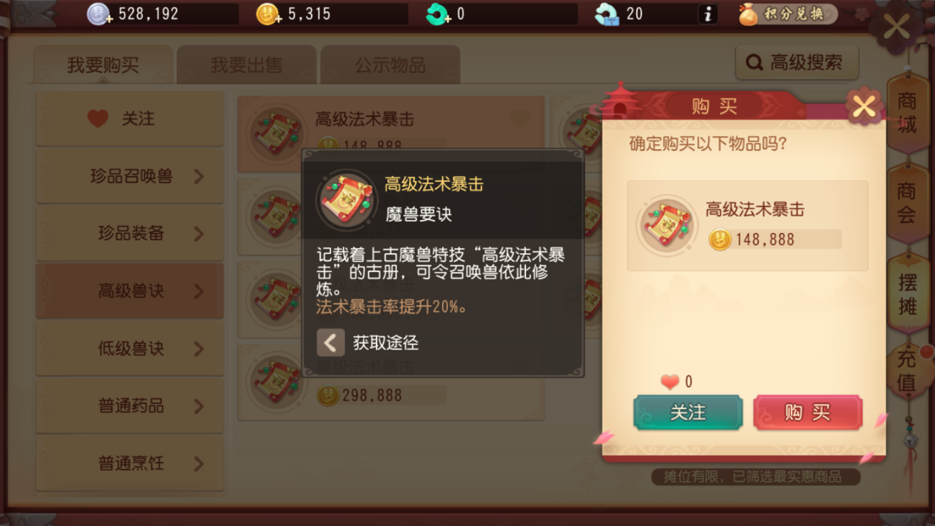Image resolution: width=935 pixels, height=526 pixels.
Task: Click the scroll icon in purchase dialog
Action: point(666,225)
